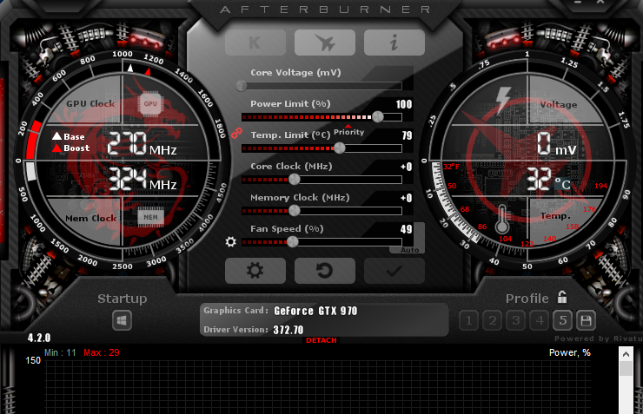This screenshot has height=414, width=643.
Task: Click the GeForce GTX 970 card name
Action: tap(315, 311)
